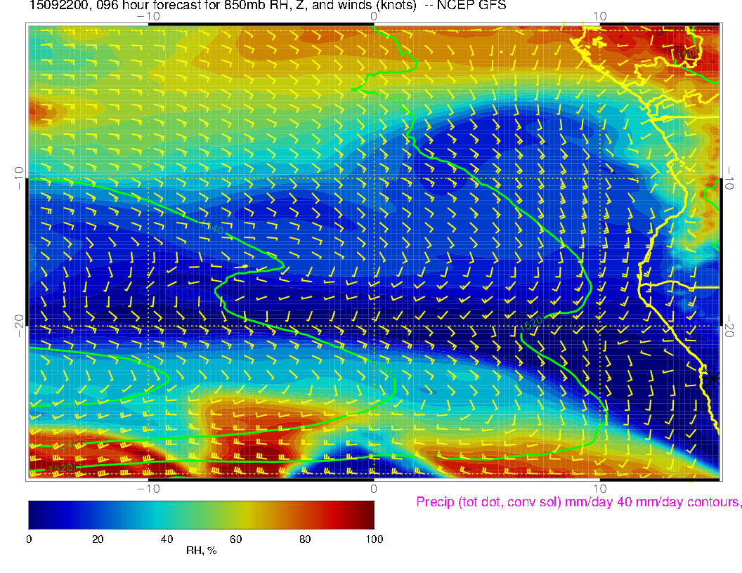Click the 1520 contour label beside longitude 10

tap(531, 323)
